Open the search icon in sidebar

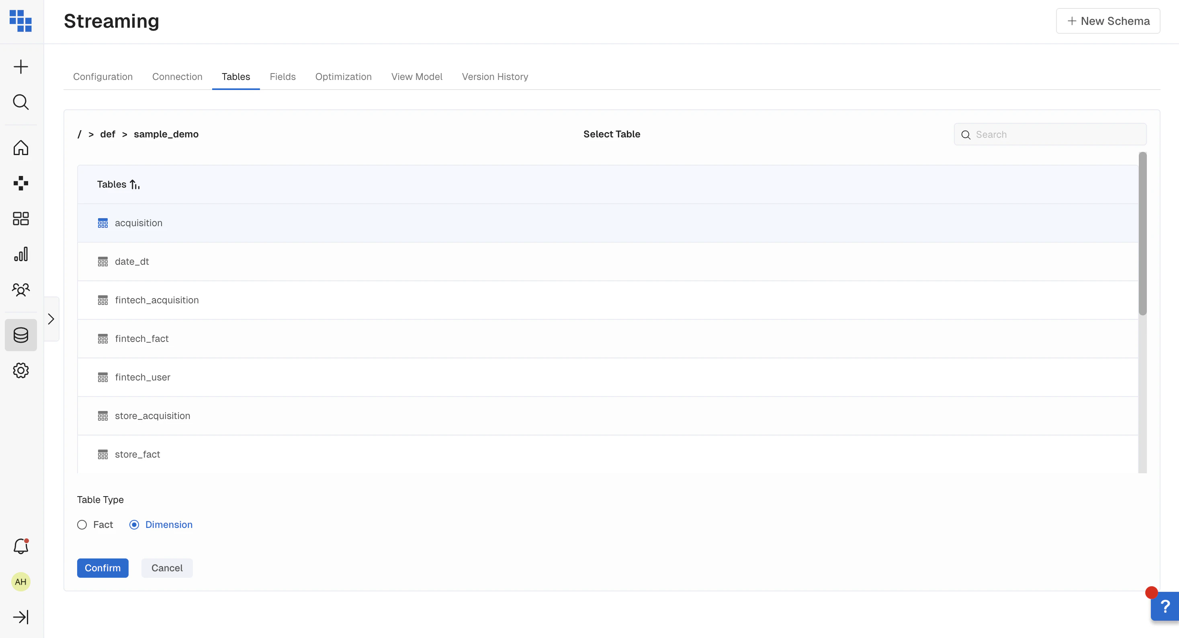click(20, 102)
